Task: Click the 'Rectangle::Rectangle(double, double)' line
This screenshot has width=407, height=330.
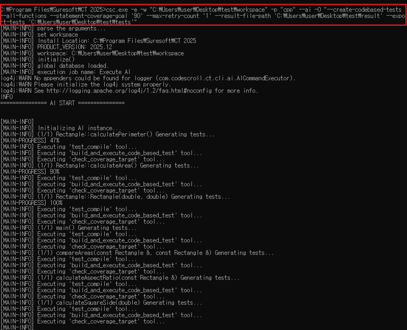Action: [115, 197]
